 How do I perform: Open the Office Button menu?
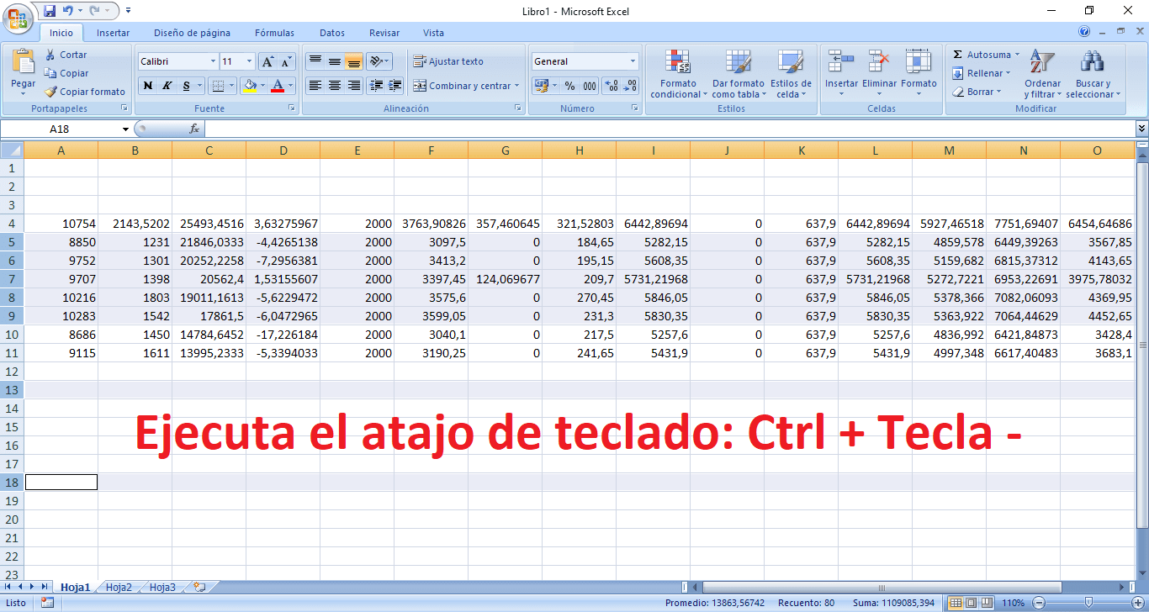[x=16, y=17]
